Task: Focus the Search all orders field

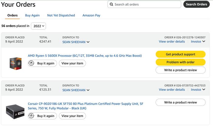Action: (x=144, y=4)
